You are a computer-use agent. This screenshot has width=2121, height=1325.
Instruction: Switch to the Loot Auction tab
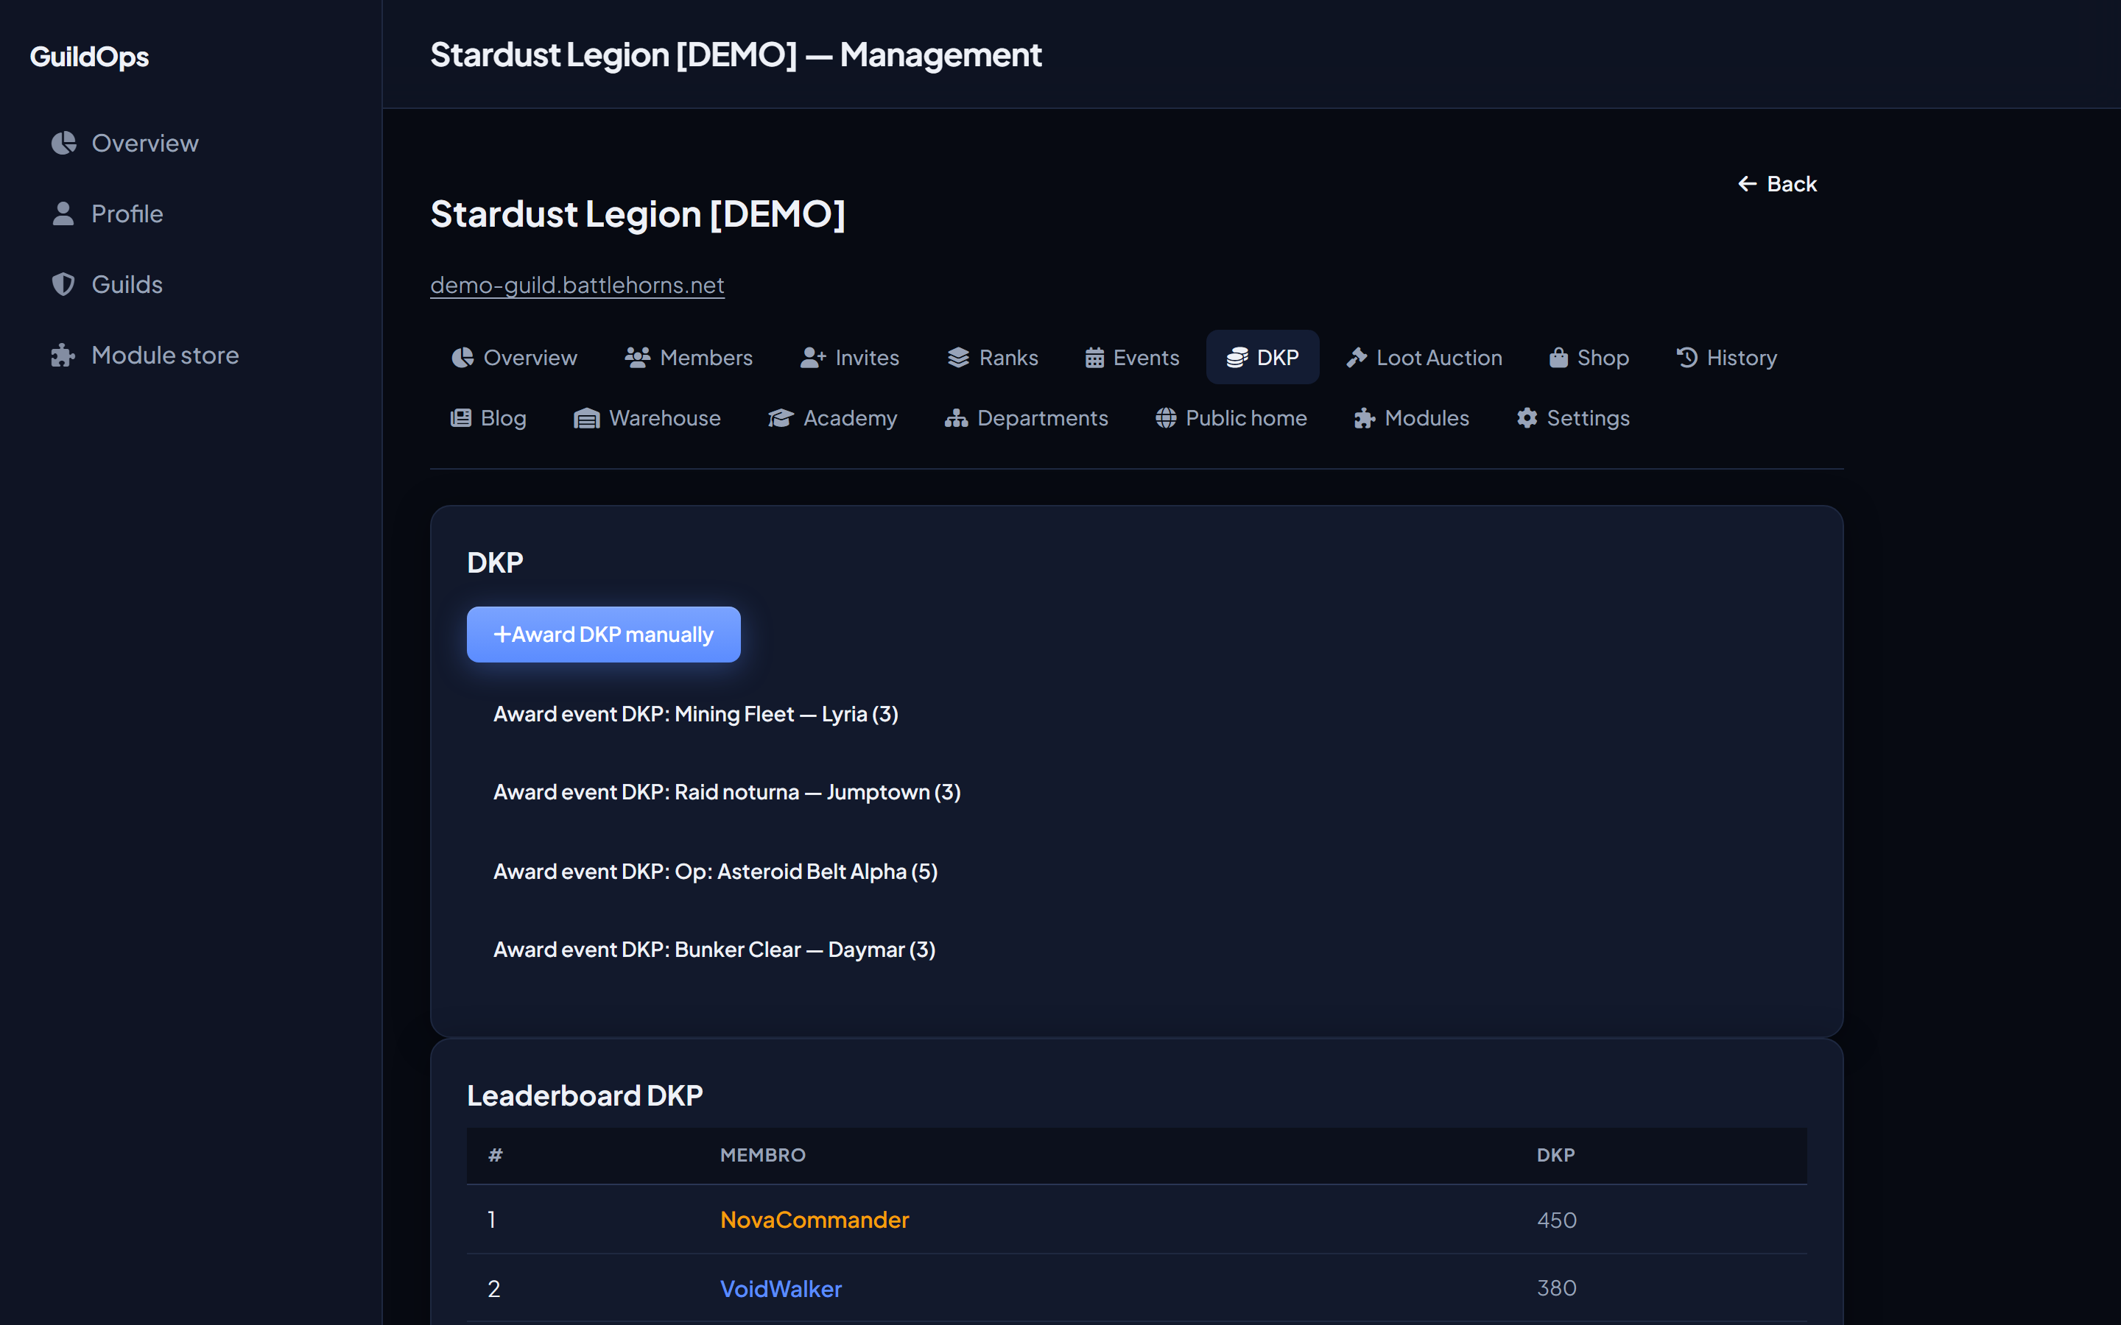[1424, 358]
